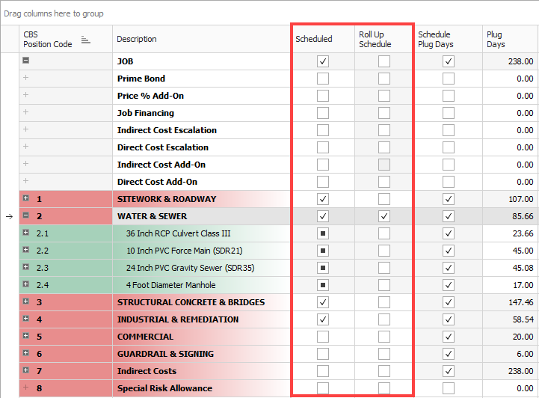Expand STRUCTURAL CONCRETE & BRIDGES row

(26, 302)
